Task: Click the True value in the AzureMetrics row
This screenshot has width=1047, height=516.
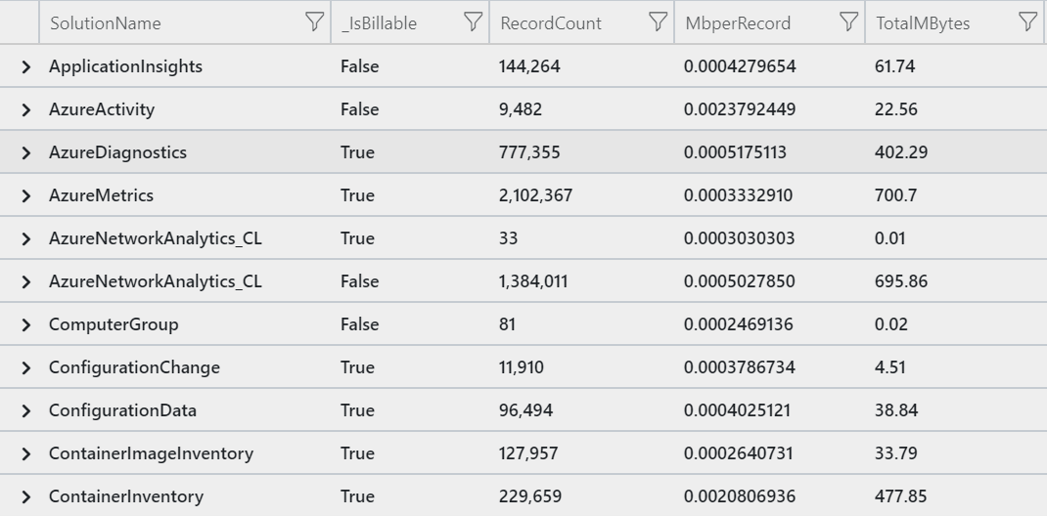Action: pyautogui.click(x=357, y=195)
